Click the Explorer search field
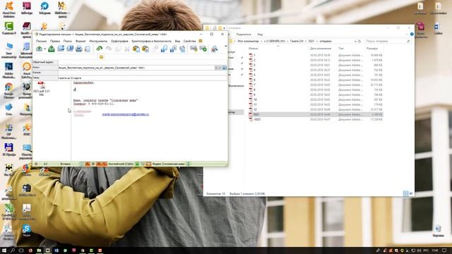452x254 pixels. tap(387, 41)
